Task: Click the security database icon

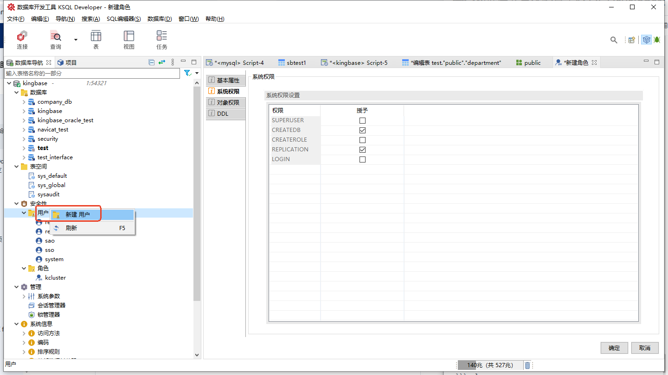Action: 32,139
